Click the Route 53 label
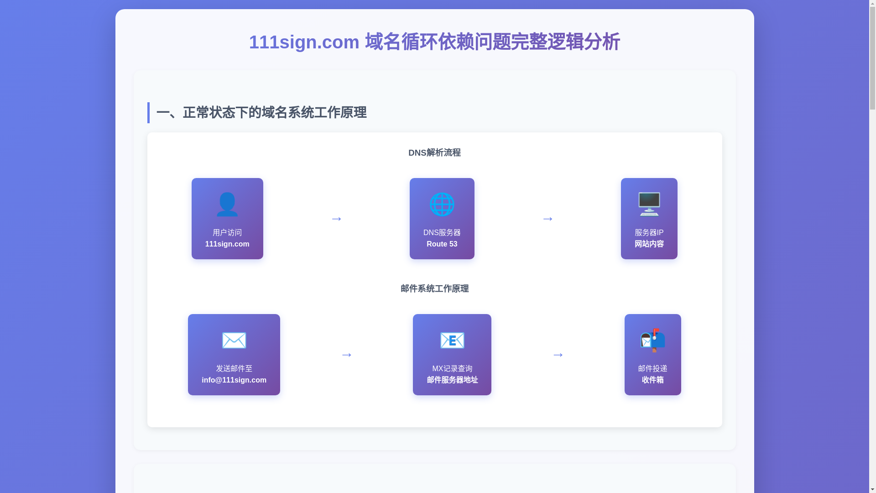This screenshot has height=493, width=876. point(442,244)
